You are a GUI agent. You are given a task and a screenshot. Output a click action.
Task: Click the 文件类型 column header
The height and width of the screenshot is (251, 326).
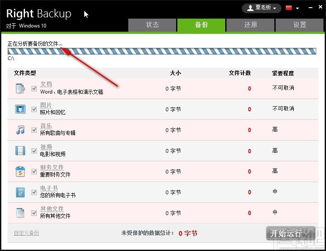25,73
